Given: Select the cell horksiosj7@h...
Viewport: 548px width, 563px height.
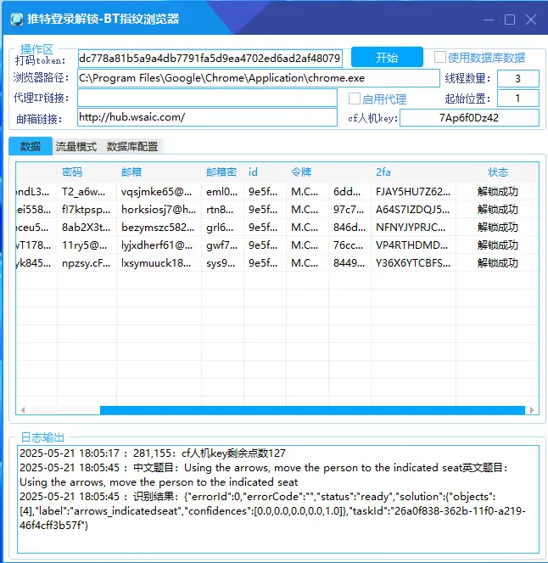Looking at the screenshot, I should [x=159, y=210].
